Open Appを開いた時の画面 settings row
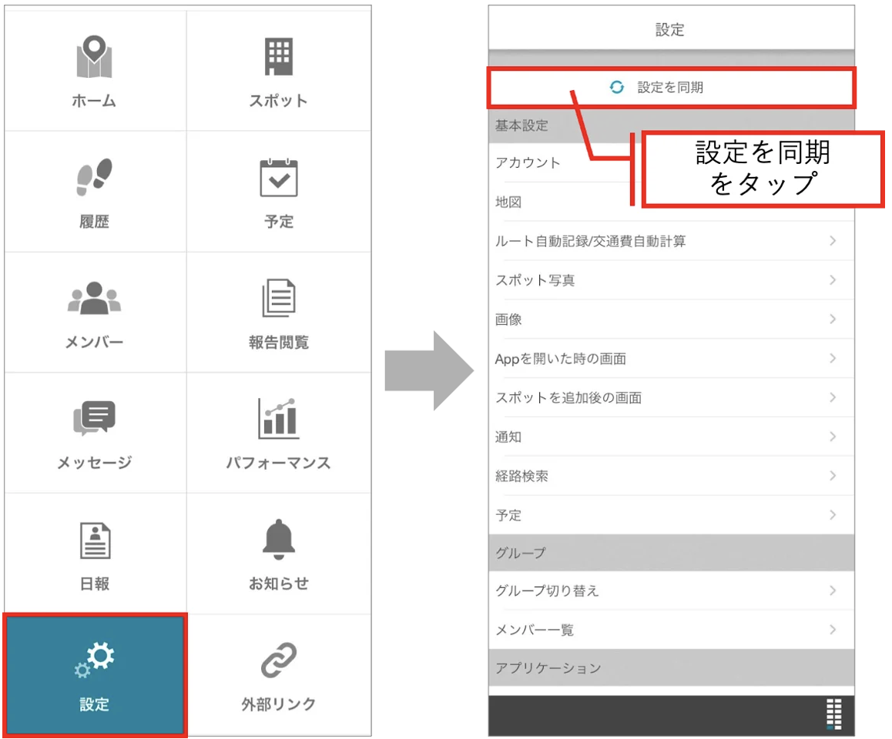This screenshot has width=892, height=739. click(671, 359)
